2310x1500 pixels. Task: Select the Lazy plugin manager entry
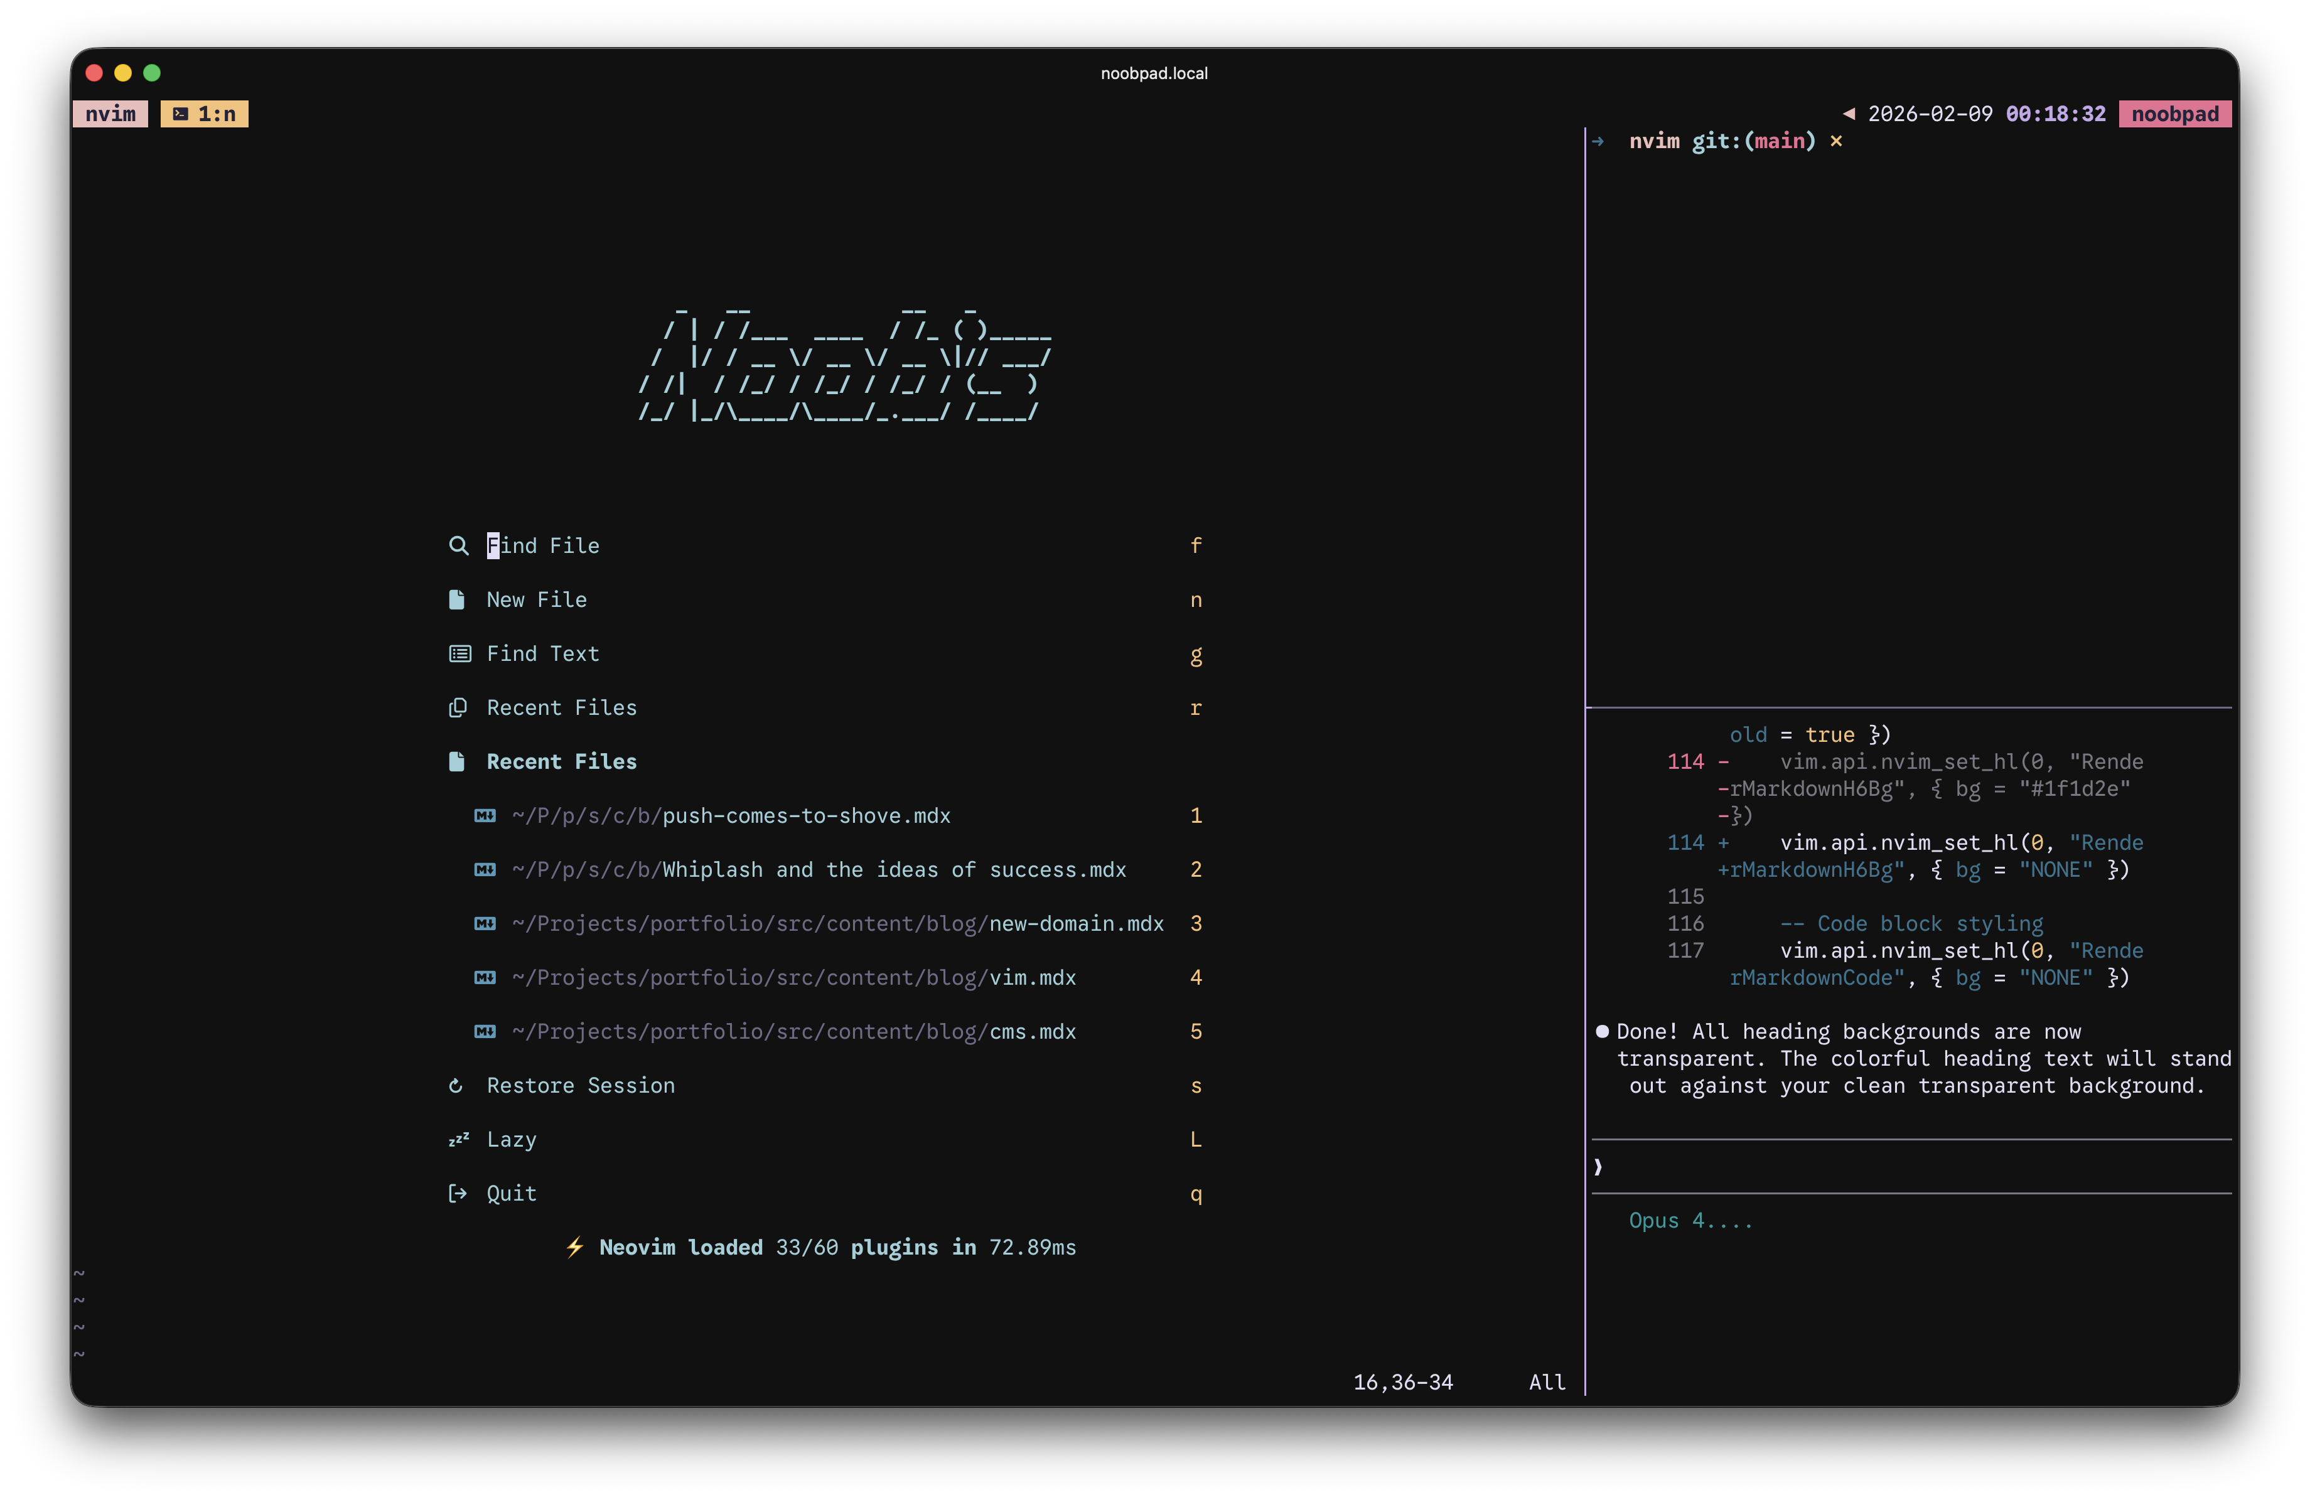pyautogui.click(x=512, y=1139)
